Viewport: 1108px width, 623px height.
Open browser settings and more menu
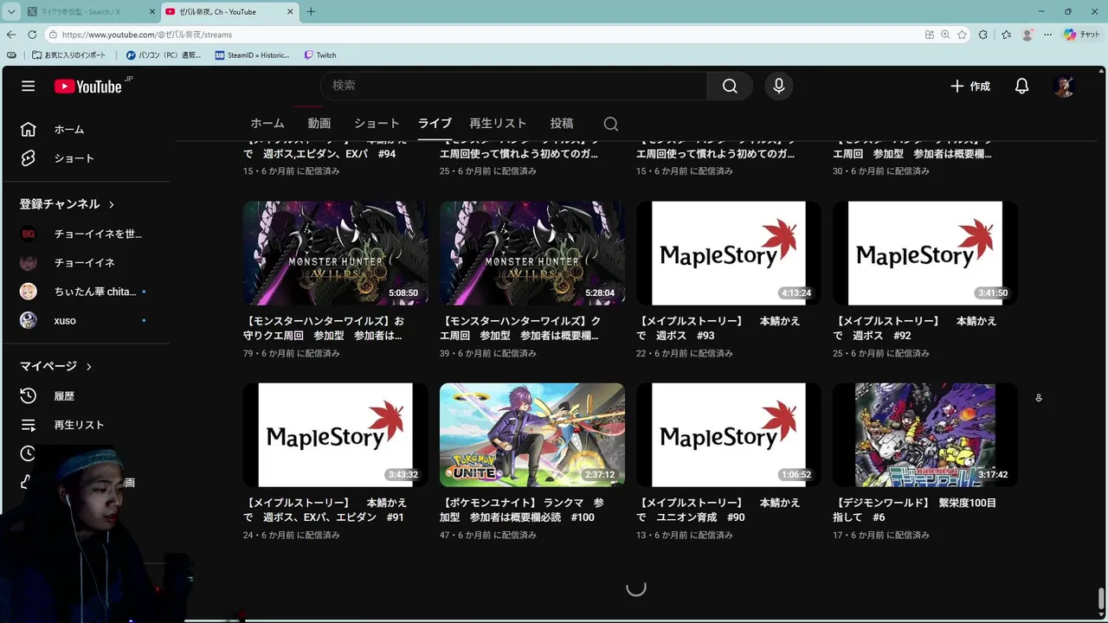pos(1047,35)
